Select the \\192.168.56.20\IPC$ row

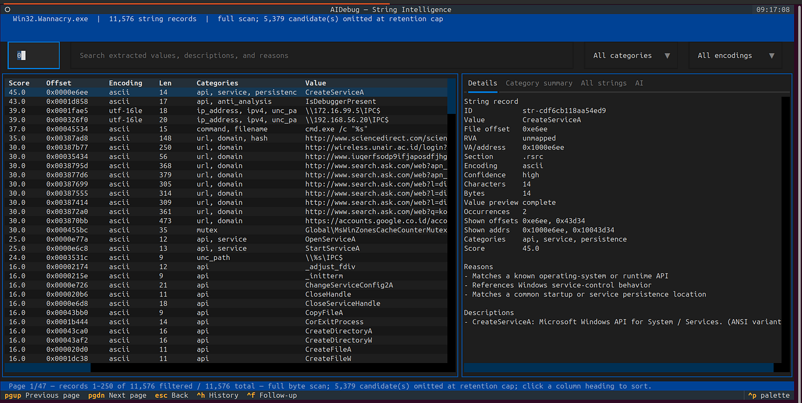226,120
